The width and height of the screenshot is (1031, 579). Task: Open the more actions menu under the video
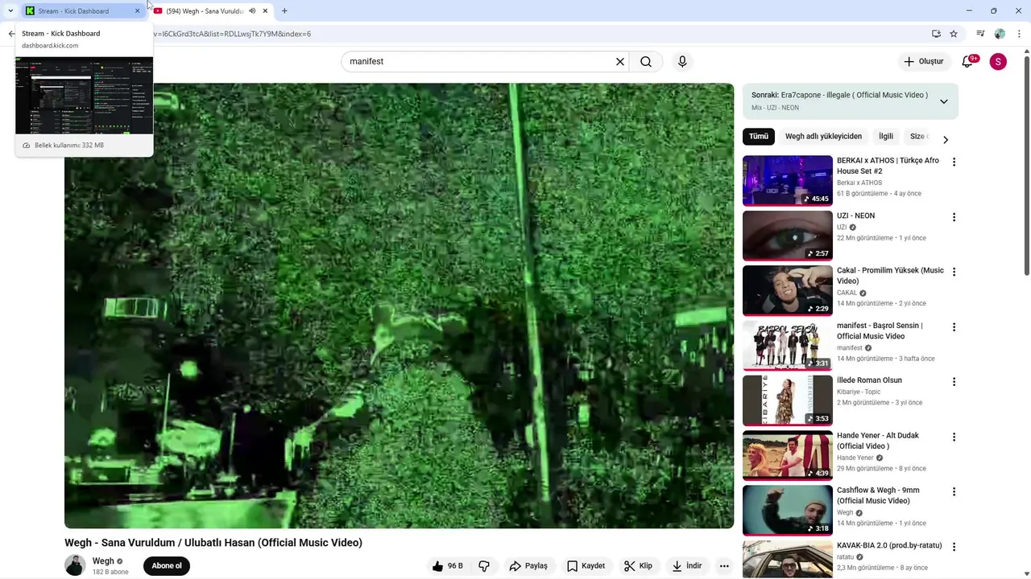pos(724,566)
